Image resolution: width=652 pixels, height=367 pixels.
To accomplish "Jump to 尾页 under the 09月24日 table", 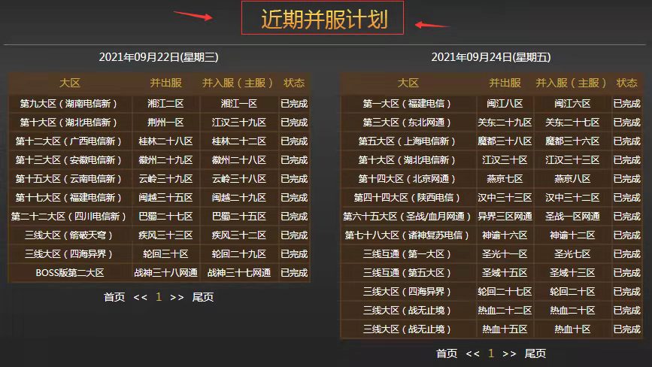I will pyautogui.click(x=535, y=353).
